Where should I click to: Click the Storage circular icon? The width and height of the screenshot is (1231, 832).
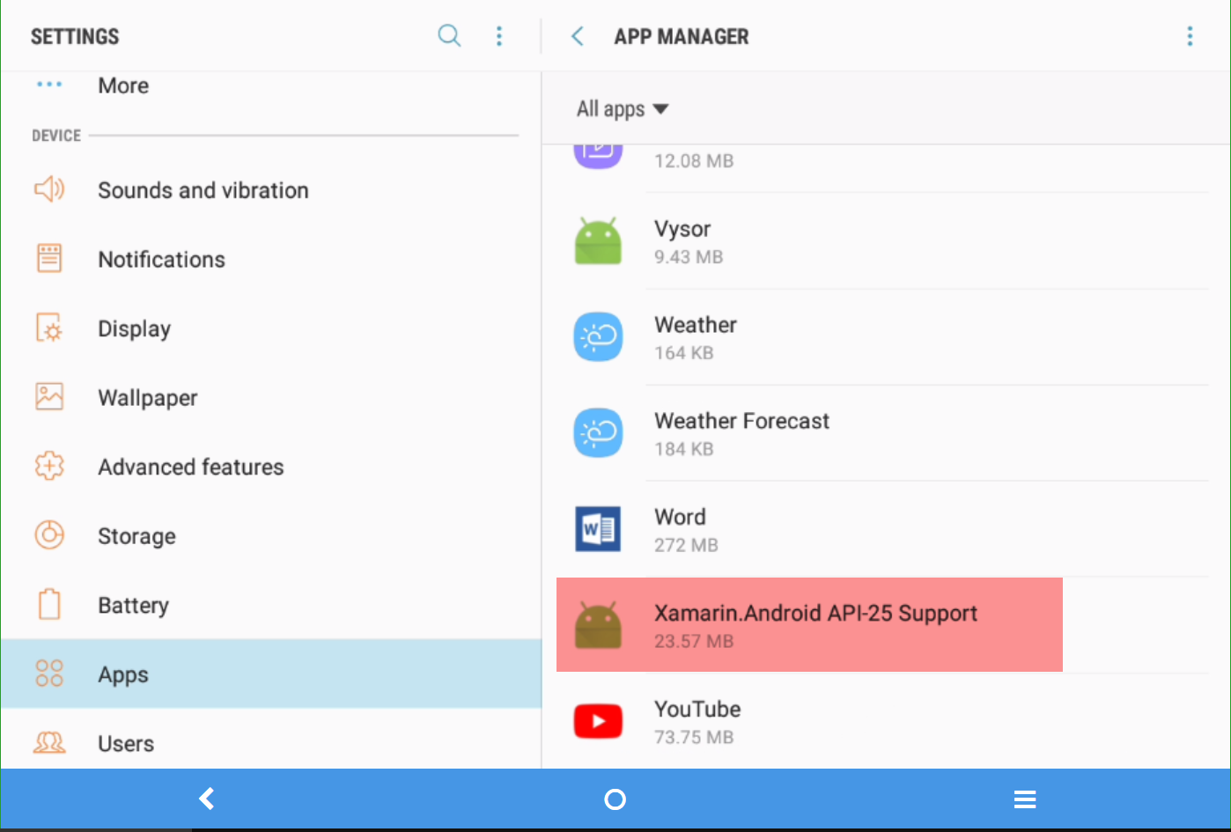click(49, 535)
